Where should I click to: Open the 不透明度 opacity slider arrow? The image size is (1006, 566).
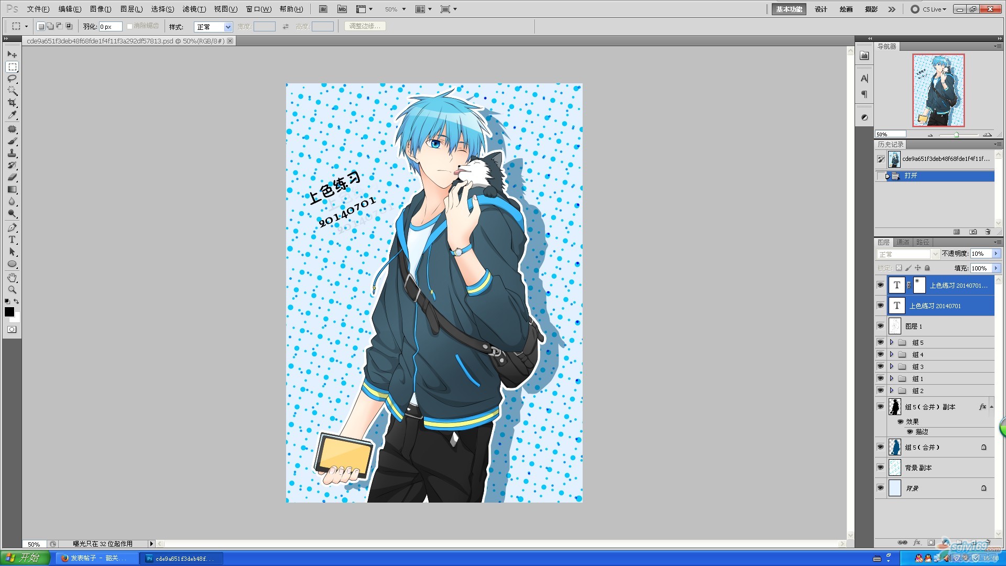coord(996,254)
